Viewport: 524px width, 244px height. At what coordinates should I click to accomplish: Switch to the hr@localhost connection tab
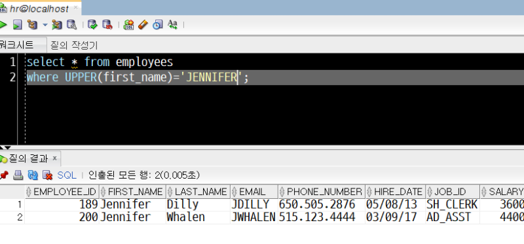(40, 9)
